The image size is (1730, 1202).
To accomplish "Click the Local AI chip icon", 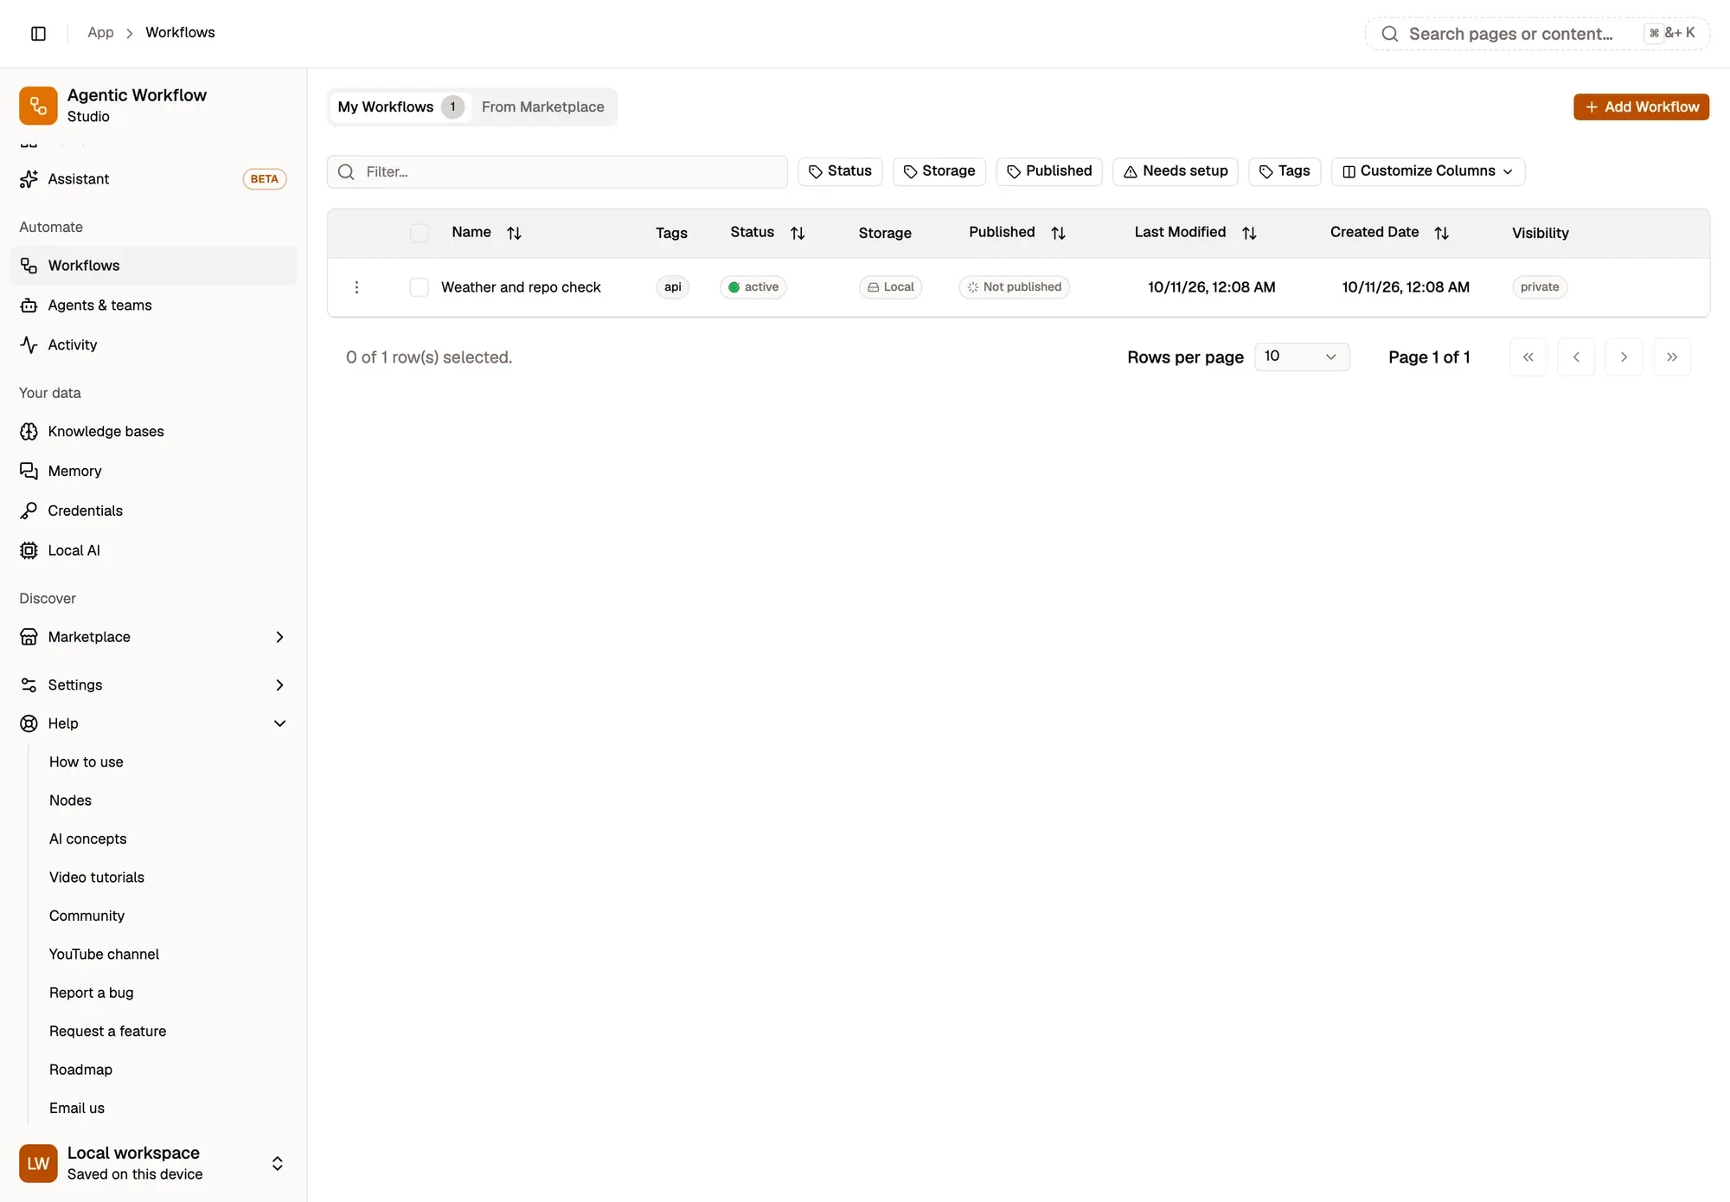I will (x=29, y=550).
